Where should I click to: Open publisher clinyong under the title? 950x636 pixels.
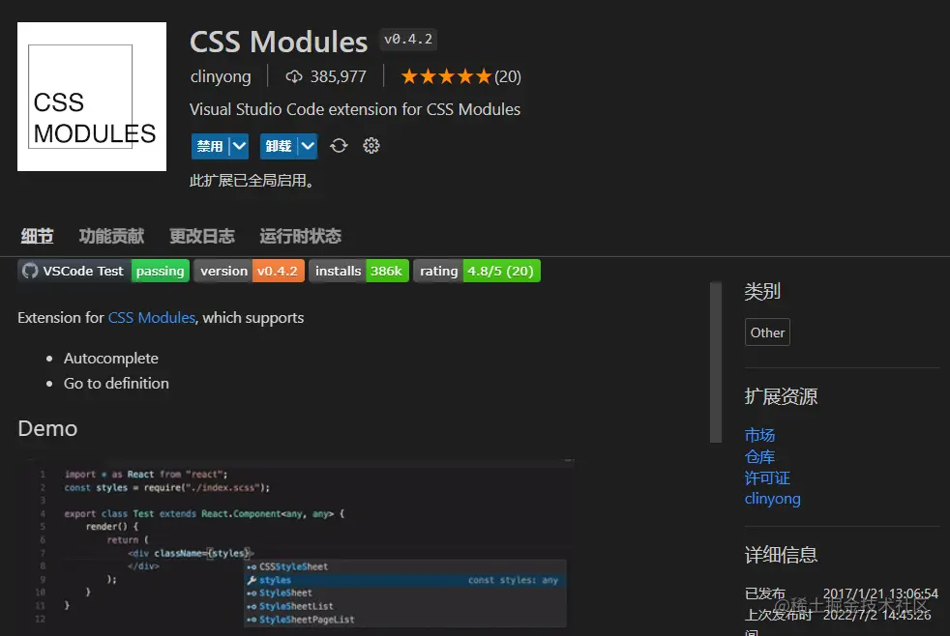pos(221,77)
